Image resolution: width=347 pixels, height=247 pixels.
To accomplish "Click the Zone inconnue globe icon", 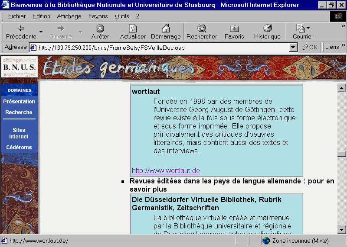I will (266, 241).
